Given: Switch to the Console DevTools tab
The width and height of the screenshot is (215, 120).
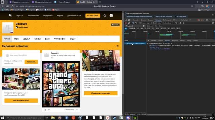Looking at the screenshot, I should click(143, 20).
